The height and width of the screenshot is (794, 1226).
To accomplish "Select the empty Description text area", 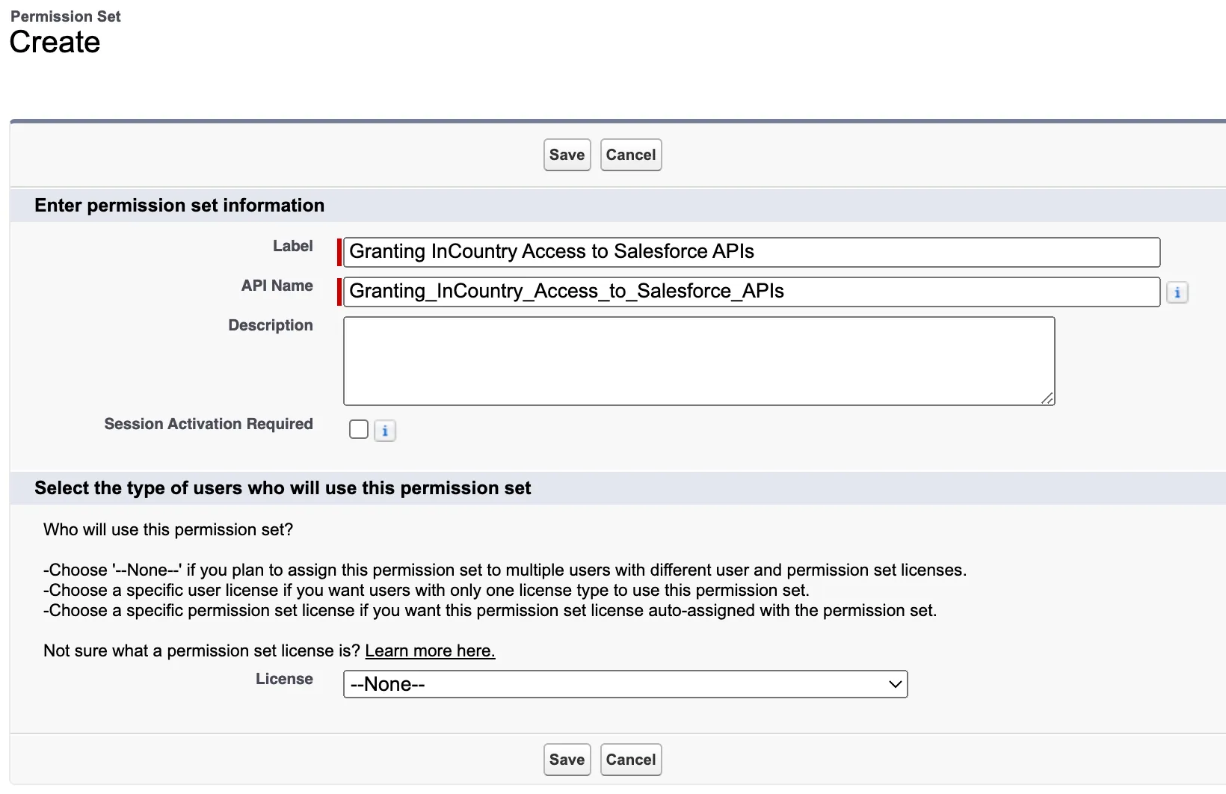I will click(x=698, y=361).
